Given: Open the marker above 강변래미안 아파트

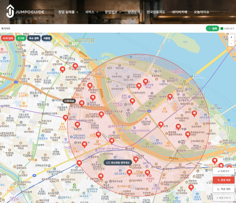Looking at the screenshot, I should [x=90, y=86].
